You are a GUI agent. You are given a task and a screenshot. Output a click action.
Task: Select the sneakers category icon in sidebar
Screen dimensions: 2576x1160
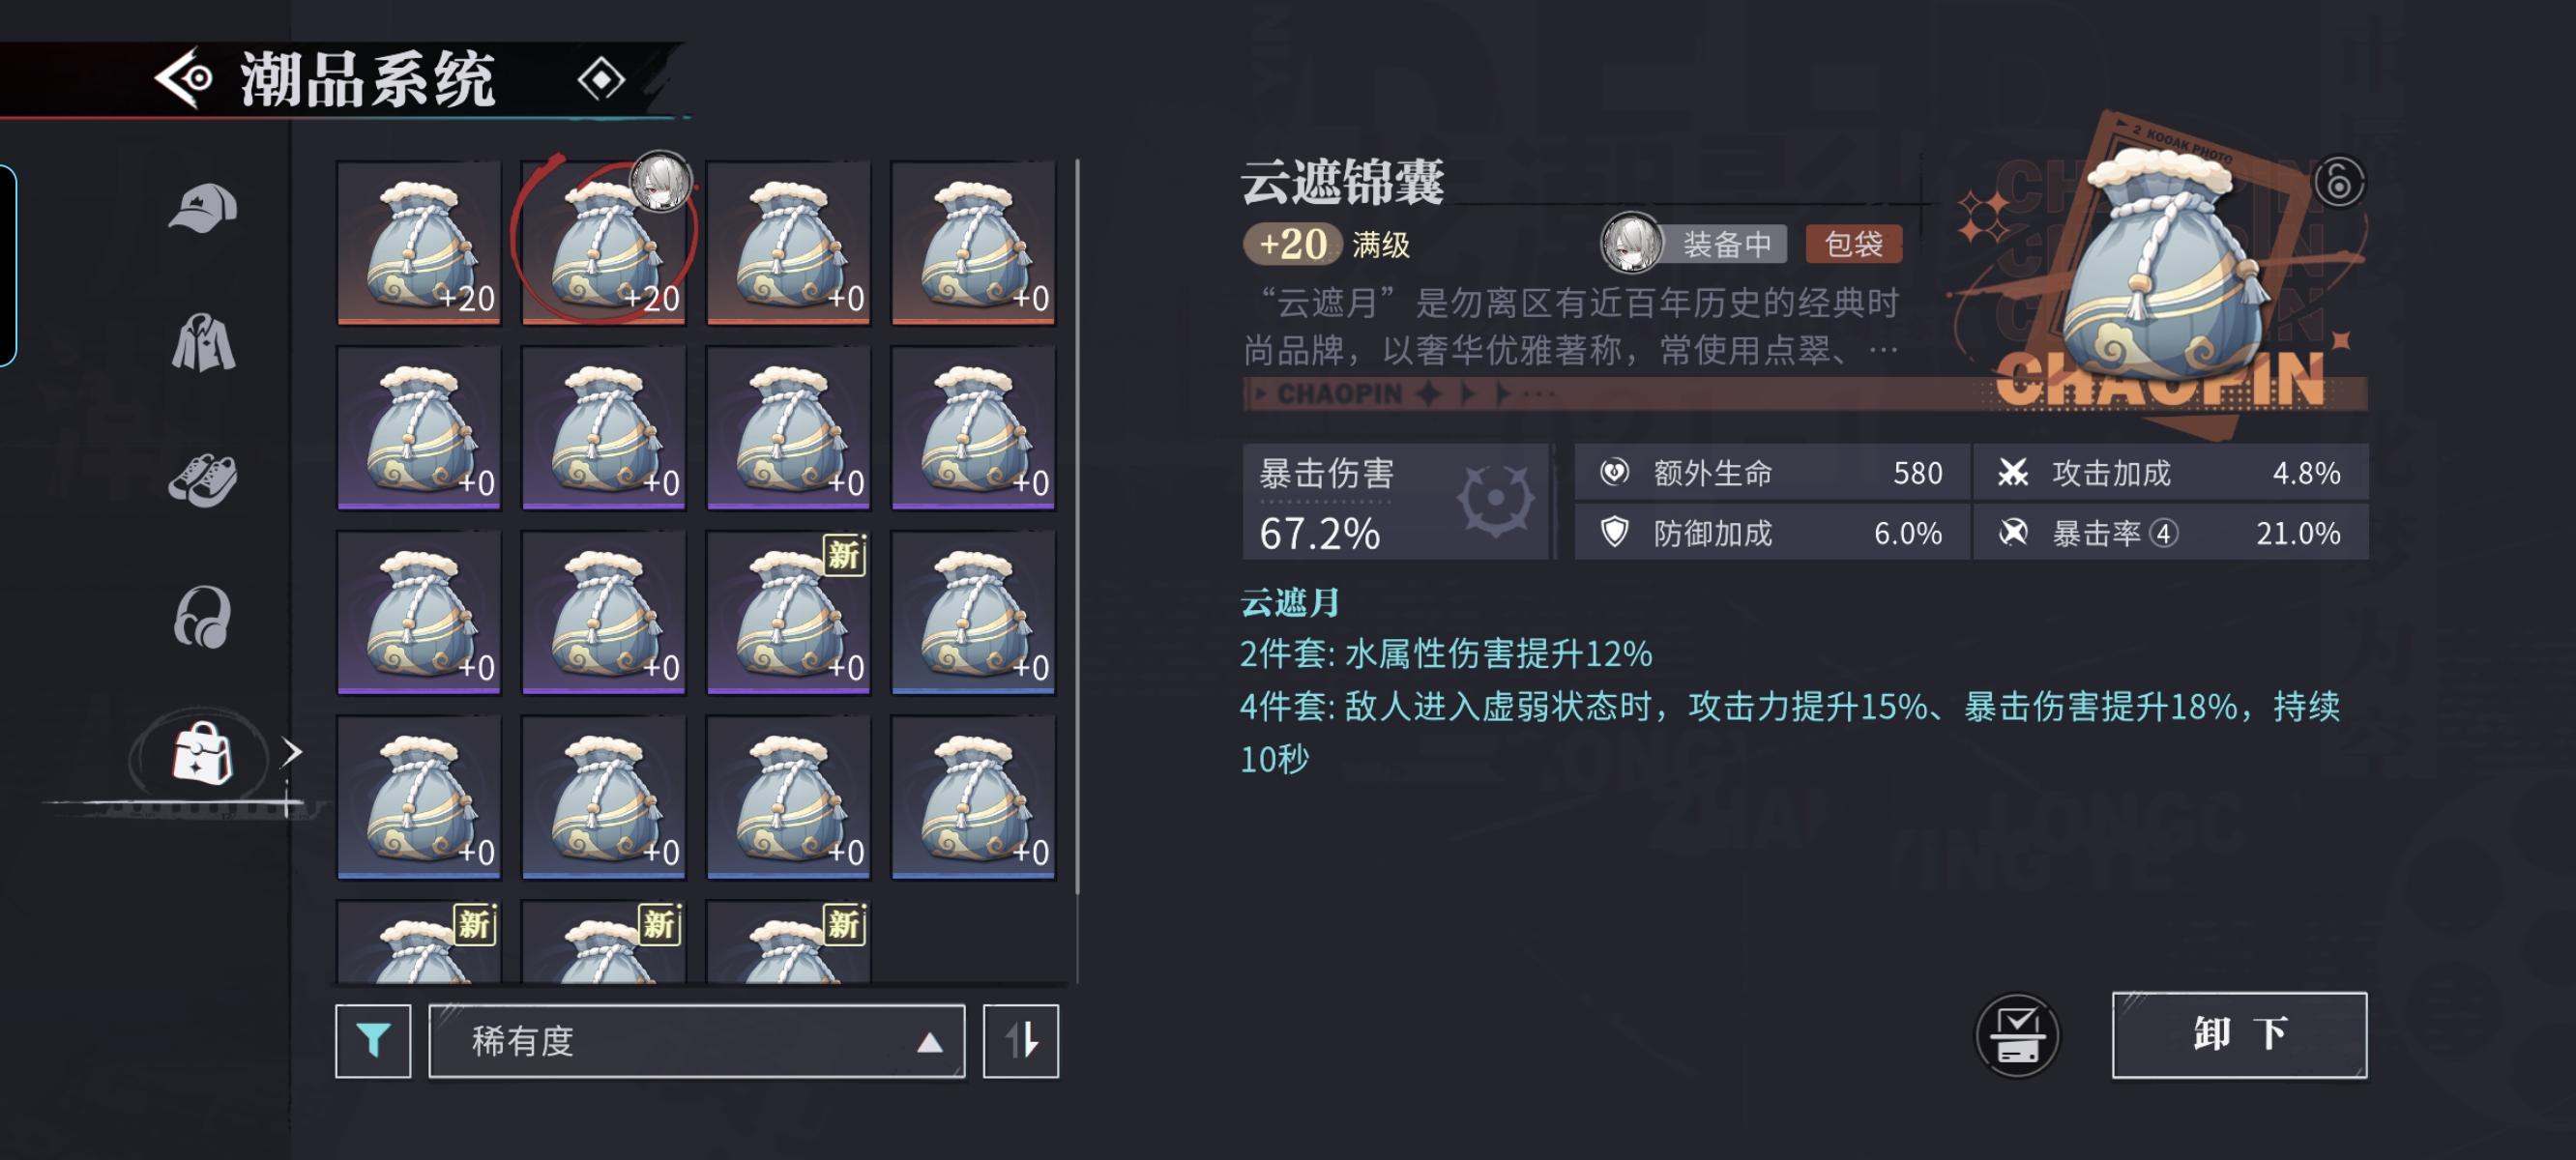203,480
